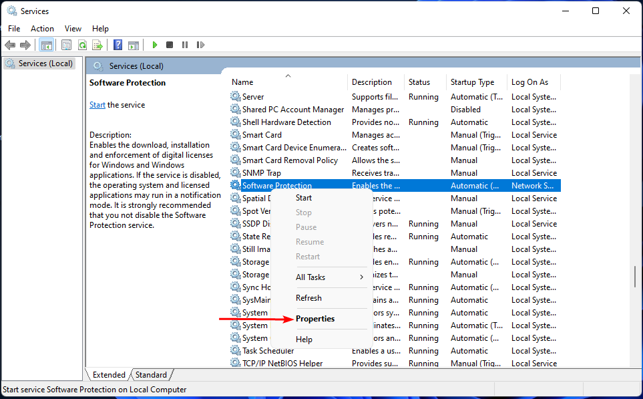Viewport: 643px width, 399px height.
Task: Click the Start the service link
Action: 97,105
